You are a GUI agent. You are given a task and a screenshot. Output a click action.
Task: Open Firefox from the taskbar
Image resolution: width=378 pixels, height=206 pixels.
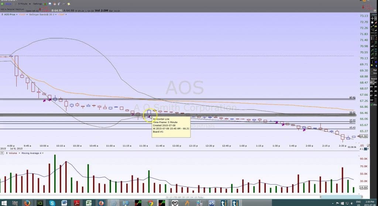pyautogui.click(x=27, y=203)
